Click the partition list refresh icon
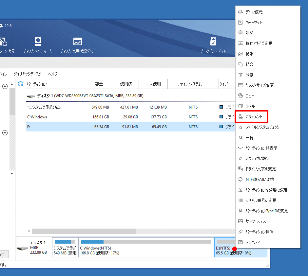The image size is (308, 276). [x=21, y=84]
